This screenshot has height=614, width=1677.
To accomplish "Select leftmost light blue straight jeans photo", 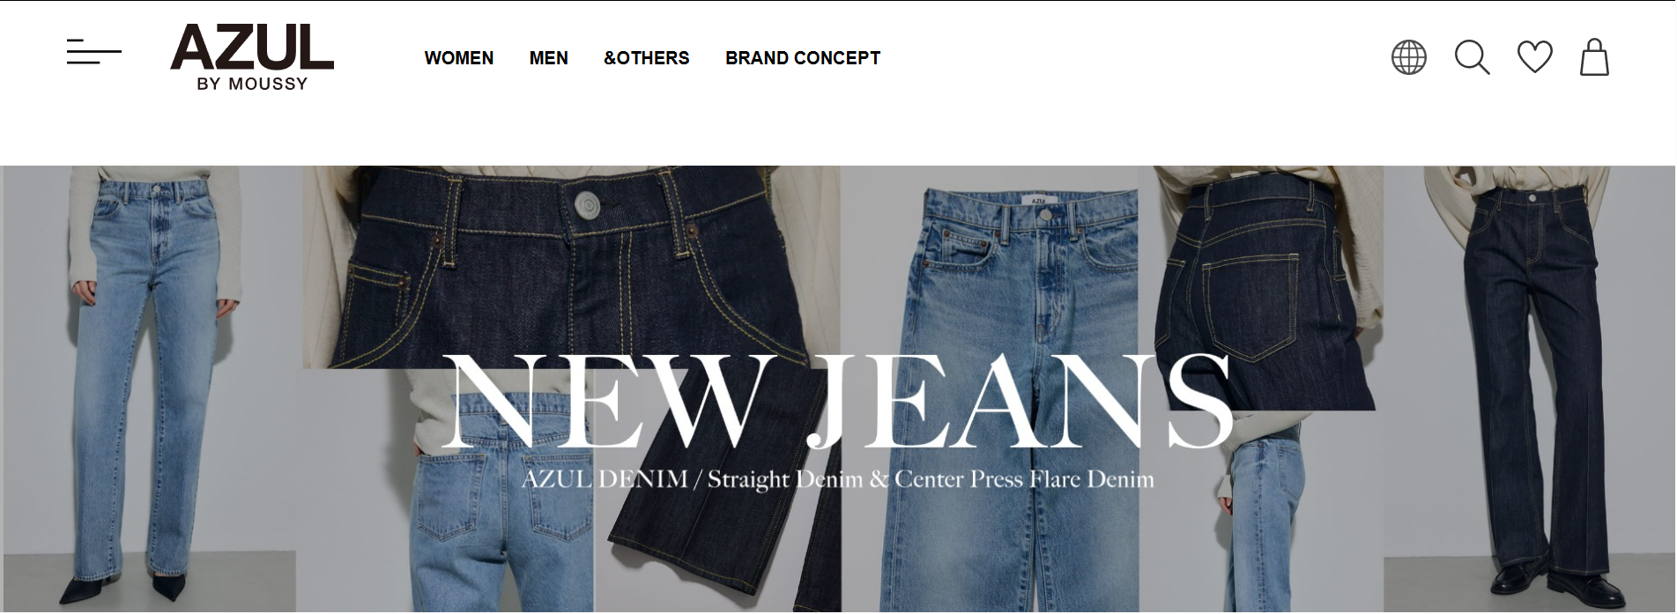I will point(150,388).
